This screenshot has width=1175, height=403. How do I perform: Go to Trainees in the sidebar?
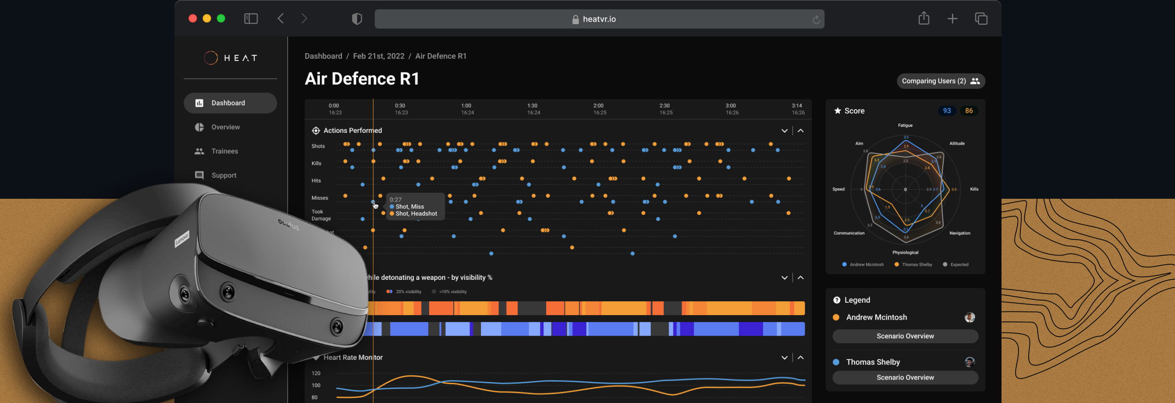224,151
